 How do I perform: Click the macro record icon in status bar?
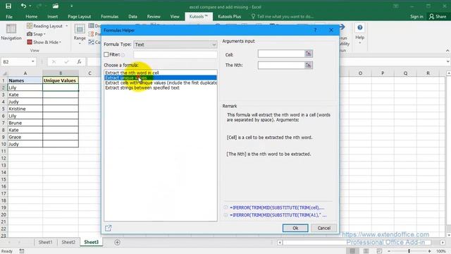(22, 251)
